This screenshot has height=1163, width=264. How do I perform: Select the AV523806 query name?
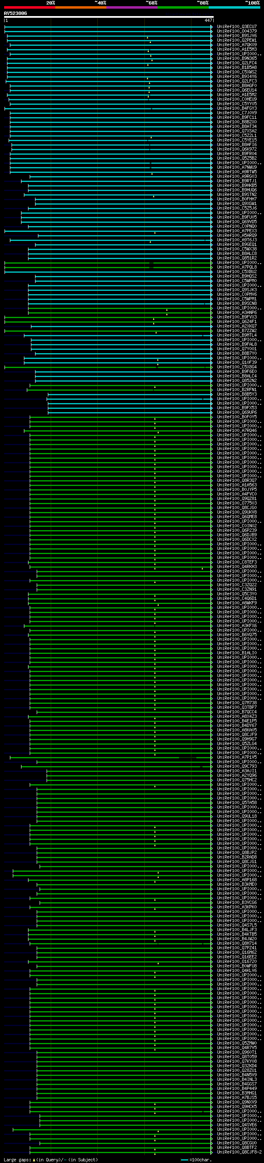click(x=15, y=14)
